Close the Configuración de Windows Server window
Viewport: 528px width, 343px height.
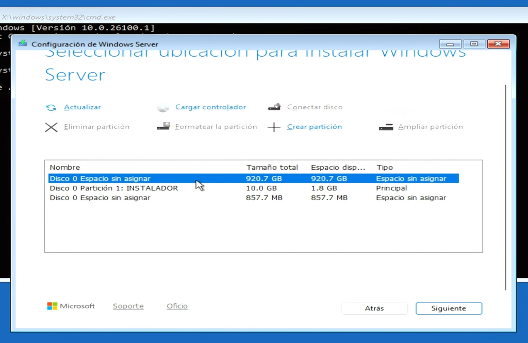(x=499, y=44)
